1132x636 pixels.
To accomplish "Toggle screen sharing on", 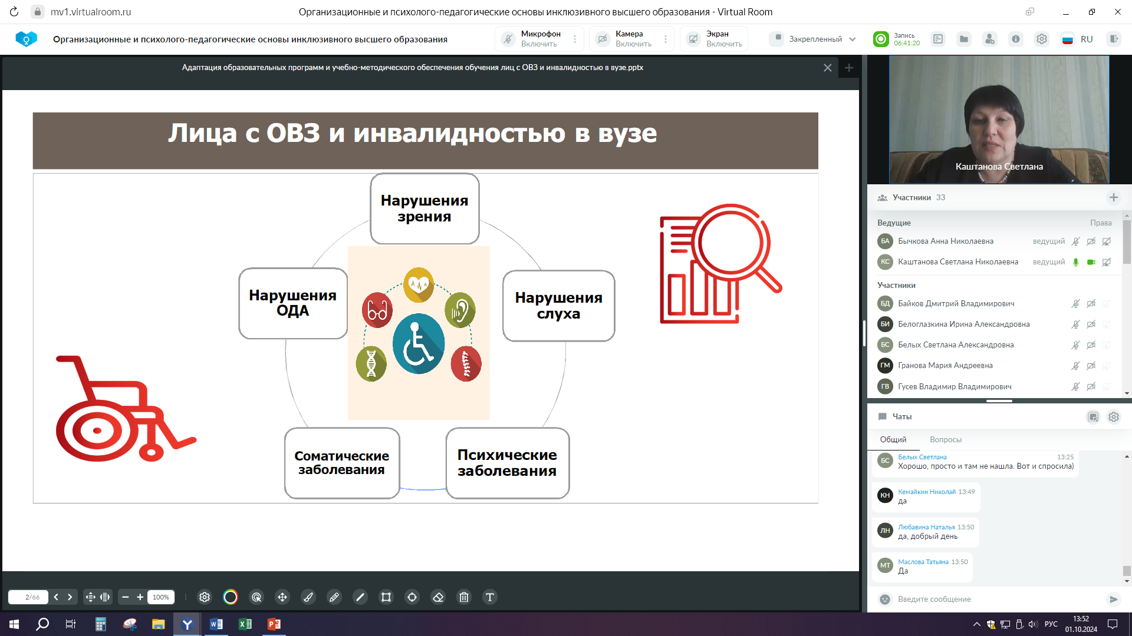I will (x=693, y=39).
